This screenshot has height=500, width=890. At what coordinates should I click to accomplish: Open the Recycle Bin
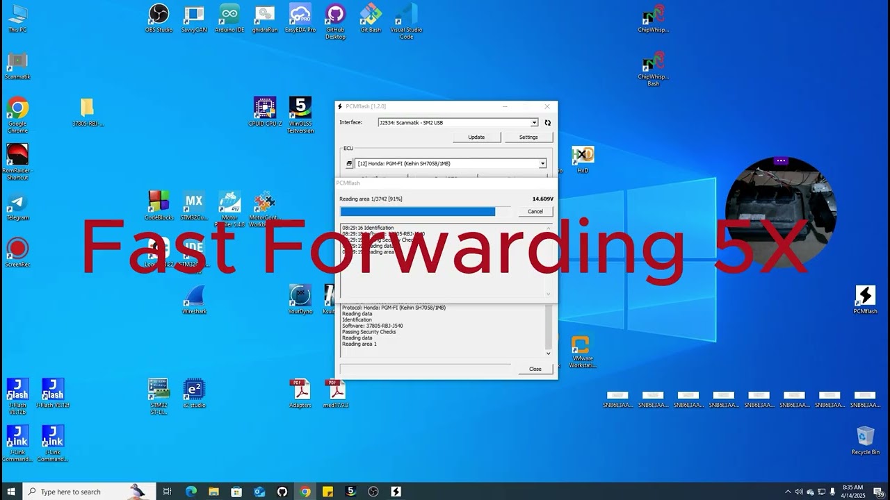tap(866, 440)
